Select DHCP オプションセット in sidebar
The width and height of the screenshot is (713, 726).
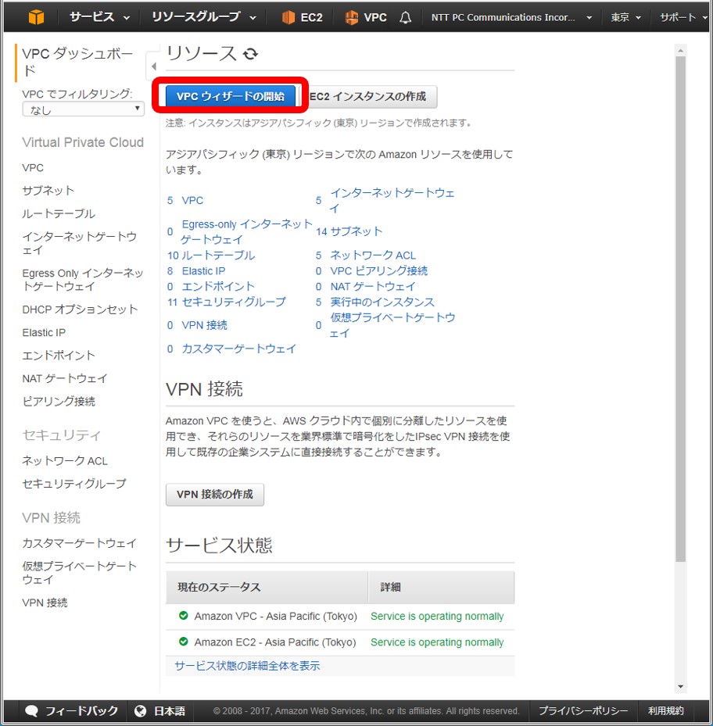pos(80,309)
